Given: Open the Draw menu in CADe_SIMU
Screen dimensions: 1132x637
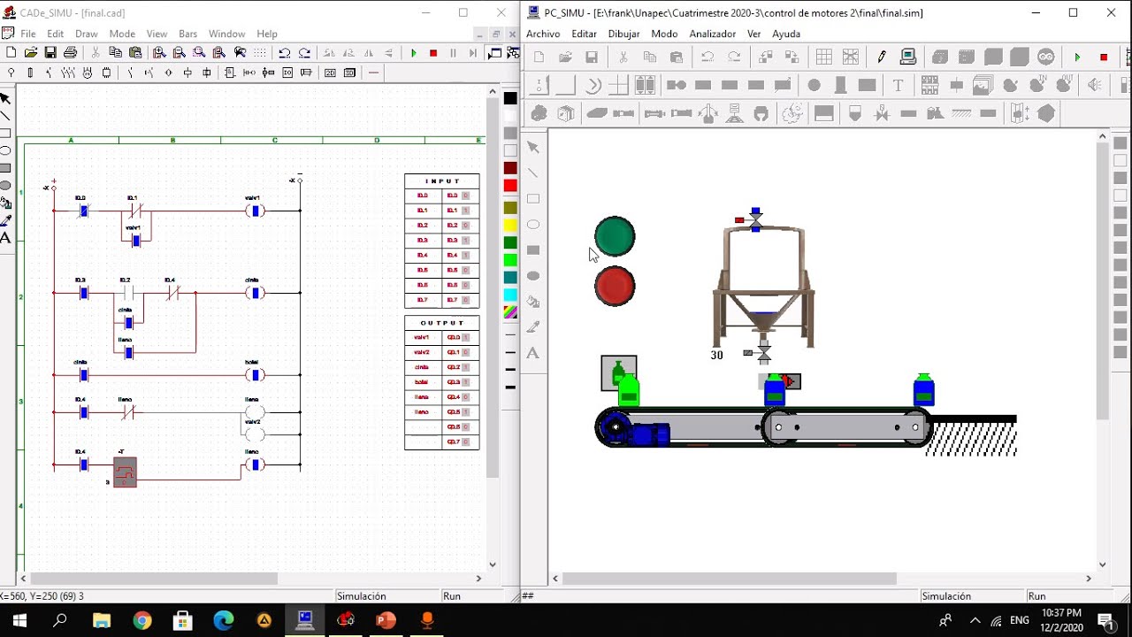Looking at the screenshot, I should pos(87,34).
